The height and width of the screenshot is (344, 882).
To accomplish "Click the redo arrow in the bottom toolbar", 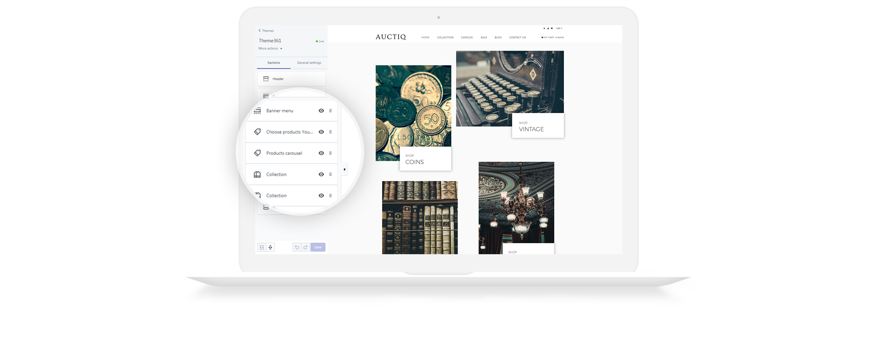I will pos(305,247).
